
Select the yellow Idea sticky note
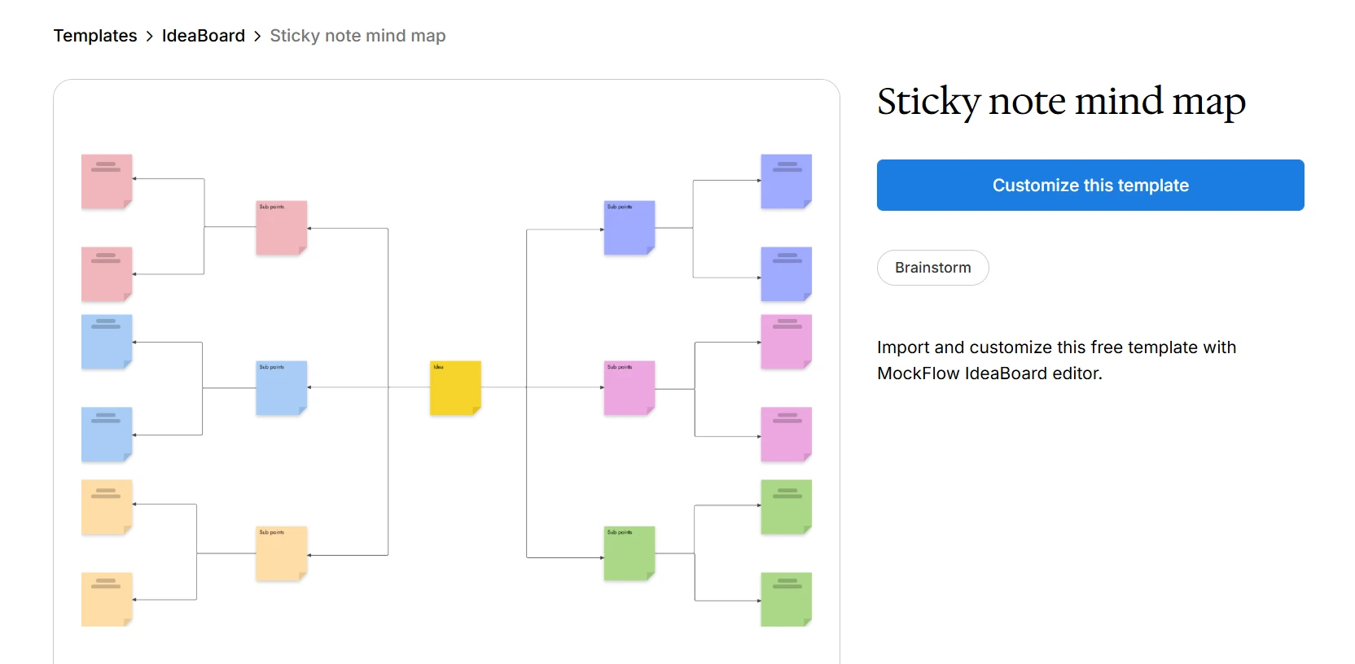tap(454, 389)
